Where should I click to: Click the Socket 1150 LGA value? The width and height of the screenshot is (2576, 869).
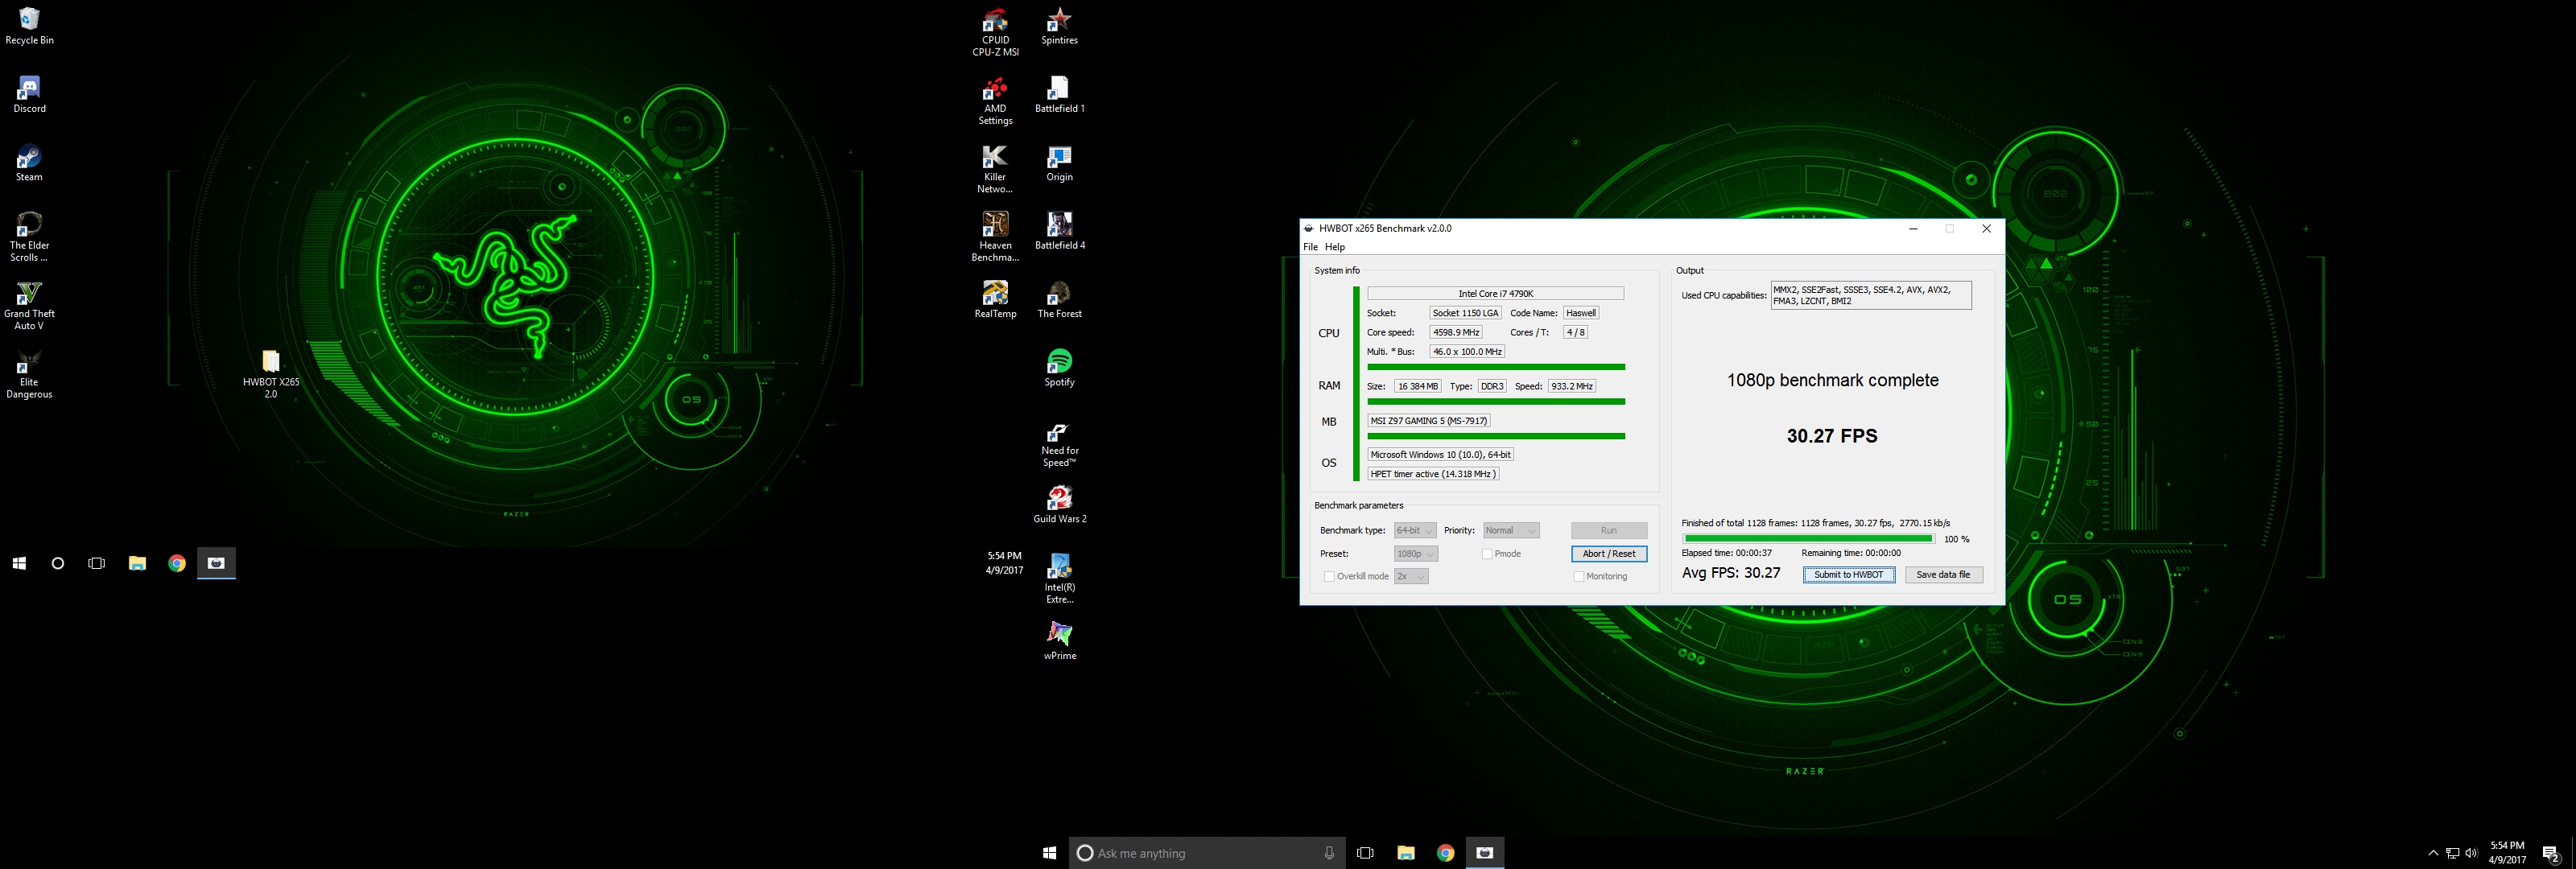[x=1466, y=313]
